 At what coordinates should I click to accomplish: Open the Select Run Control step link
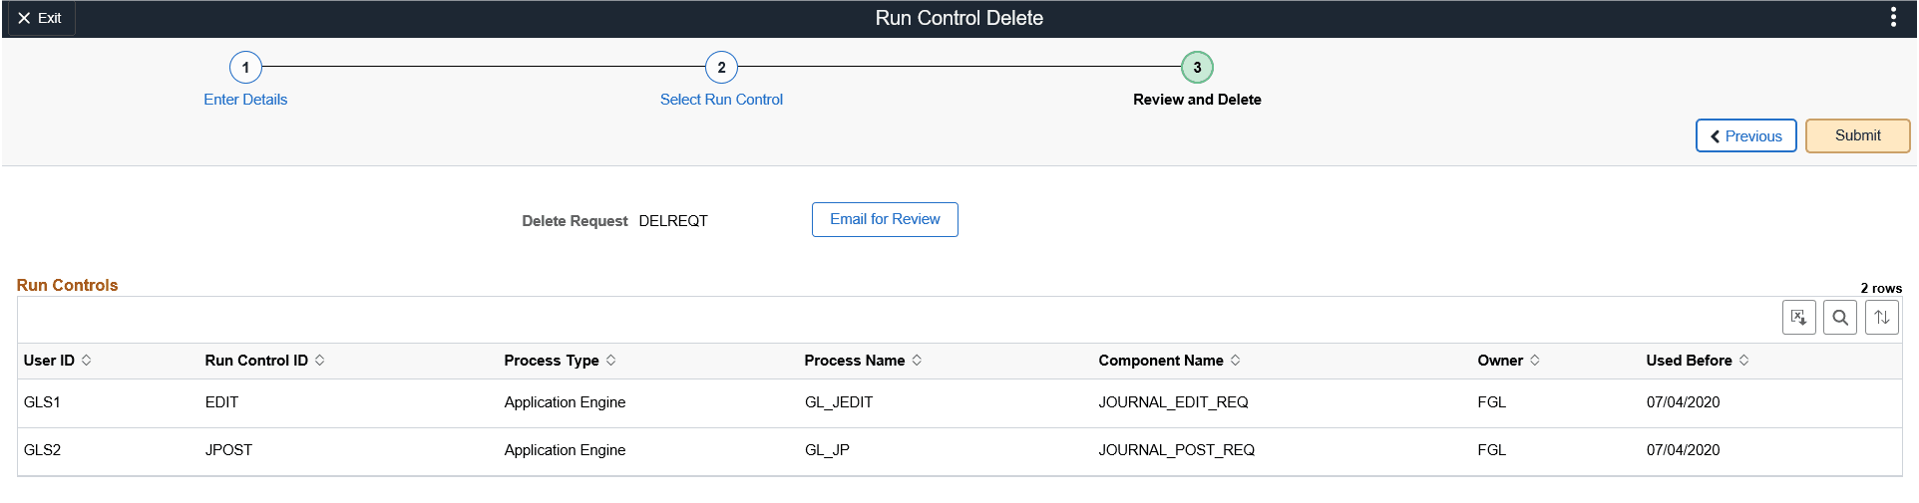click(721, 100)
